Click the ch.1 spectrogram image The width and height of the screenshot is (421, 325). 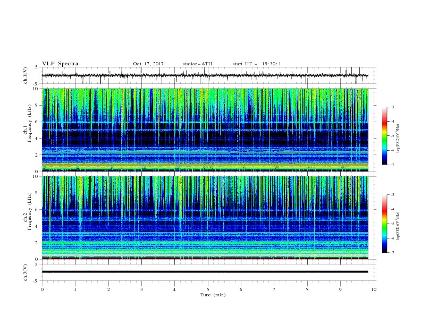205,130
